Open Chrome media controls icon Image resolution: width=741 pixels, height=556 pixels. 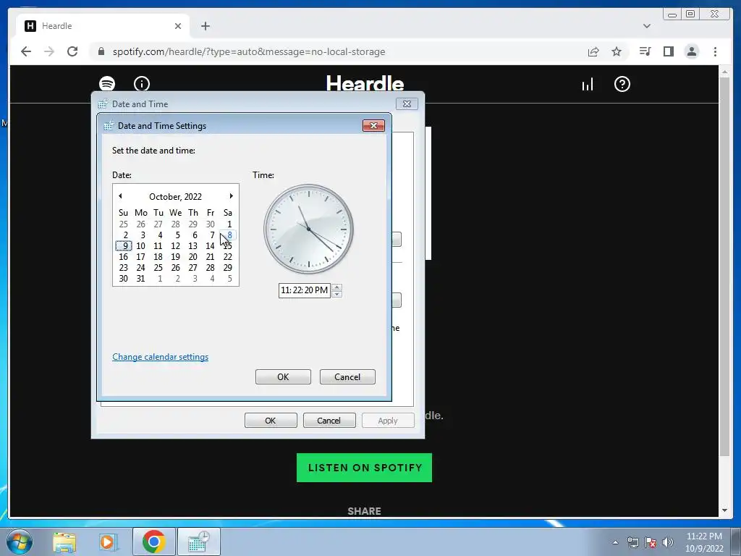[645, 51]
